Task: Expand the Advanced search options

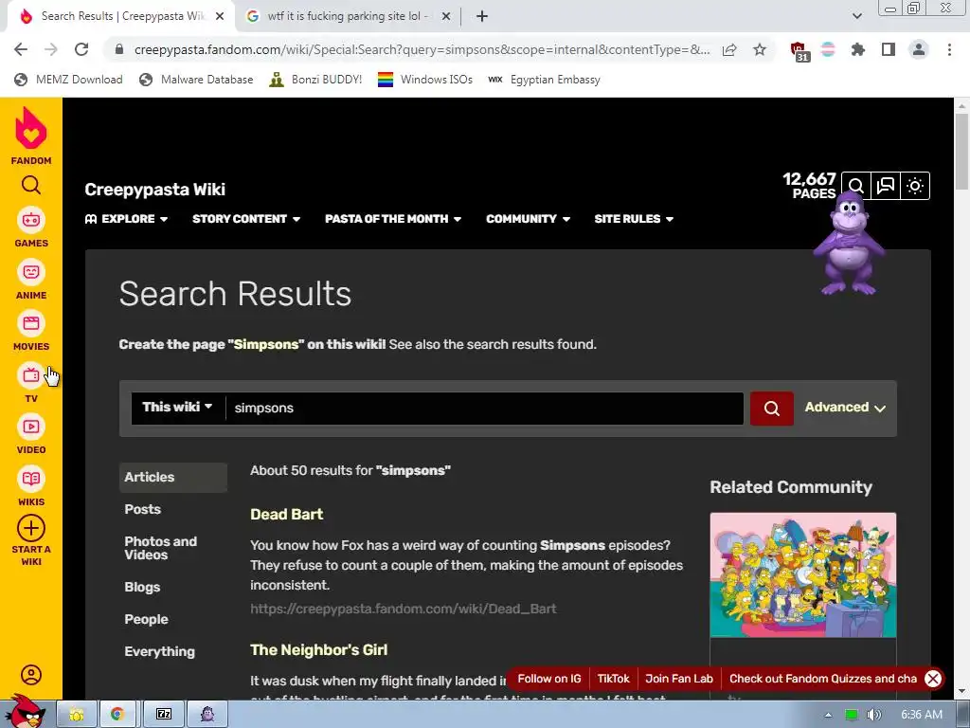Action: pos(845,408)
